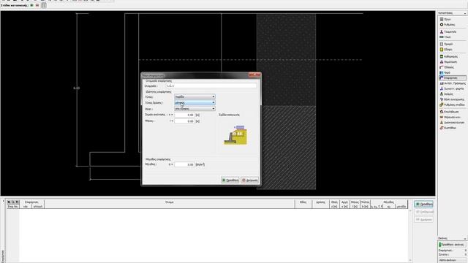The width and height of the screenshot is (468, 263).
Task: Remove construction stage with red minus icon
Action: 37,5
